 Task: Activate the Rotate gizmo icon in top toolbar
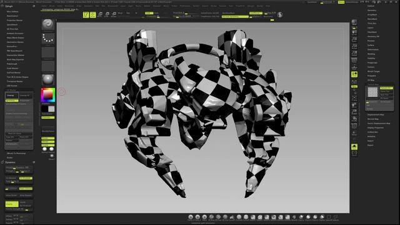pyautogui.click(x=114, y=14)
